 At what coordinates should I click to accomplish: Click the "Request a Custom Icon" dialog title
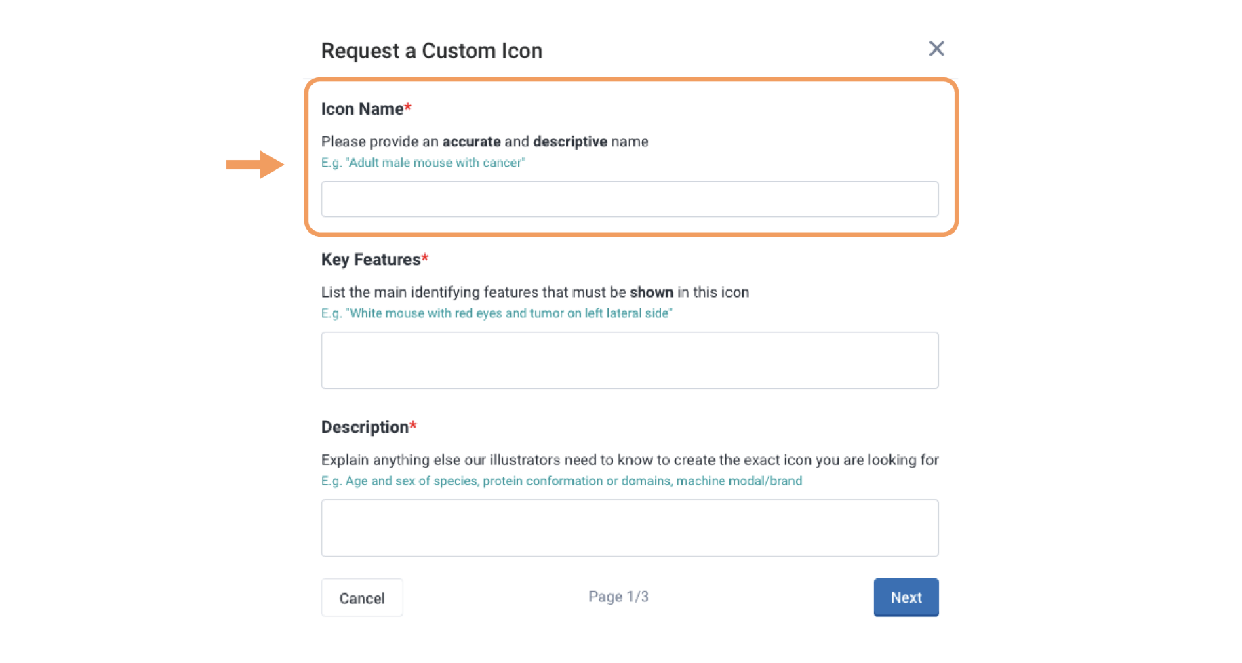(x=431, y=51)
